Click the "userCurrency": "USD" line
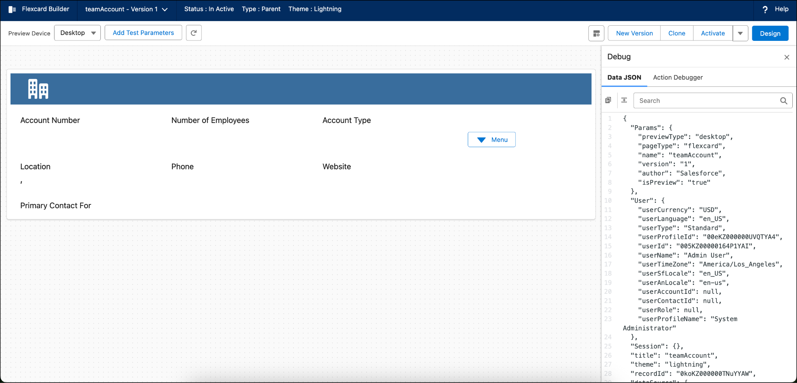This screenshot has height=383, width=797. [x=680, y=210]
